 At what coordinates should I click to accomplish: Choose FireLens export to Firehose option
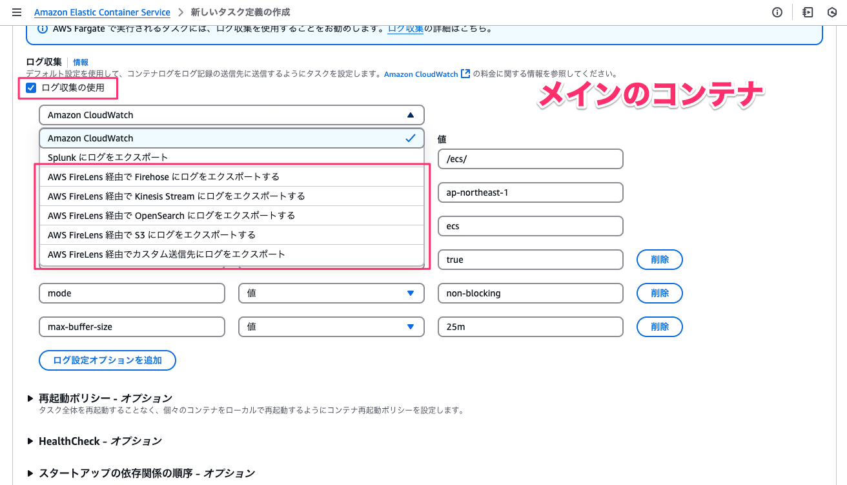pyautogui.click(x=232, y=177)
